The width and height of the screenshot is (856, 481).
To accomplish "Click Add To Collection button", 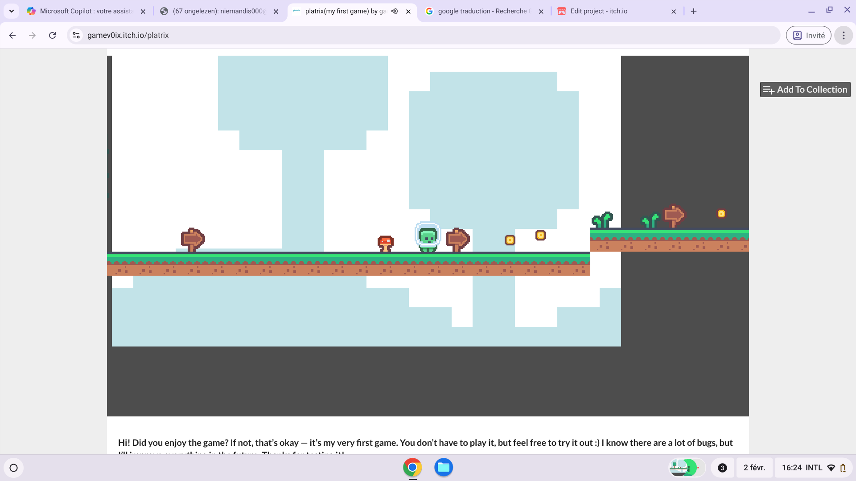I will point(805,90).
